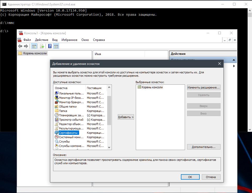This screenshot has height=193, width=252.
Task: Click the blue Help toolbar icon
Action: (x=50, y=46)
